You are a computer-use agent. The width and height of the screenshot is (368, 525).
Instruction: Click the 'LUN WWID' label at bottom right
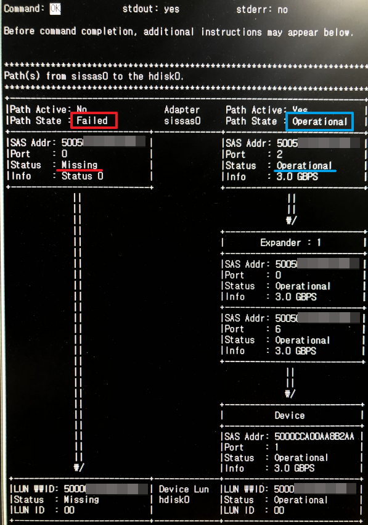coord(246,489)
